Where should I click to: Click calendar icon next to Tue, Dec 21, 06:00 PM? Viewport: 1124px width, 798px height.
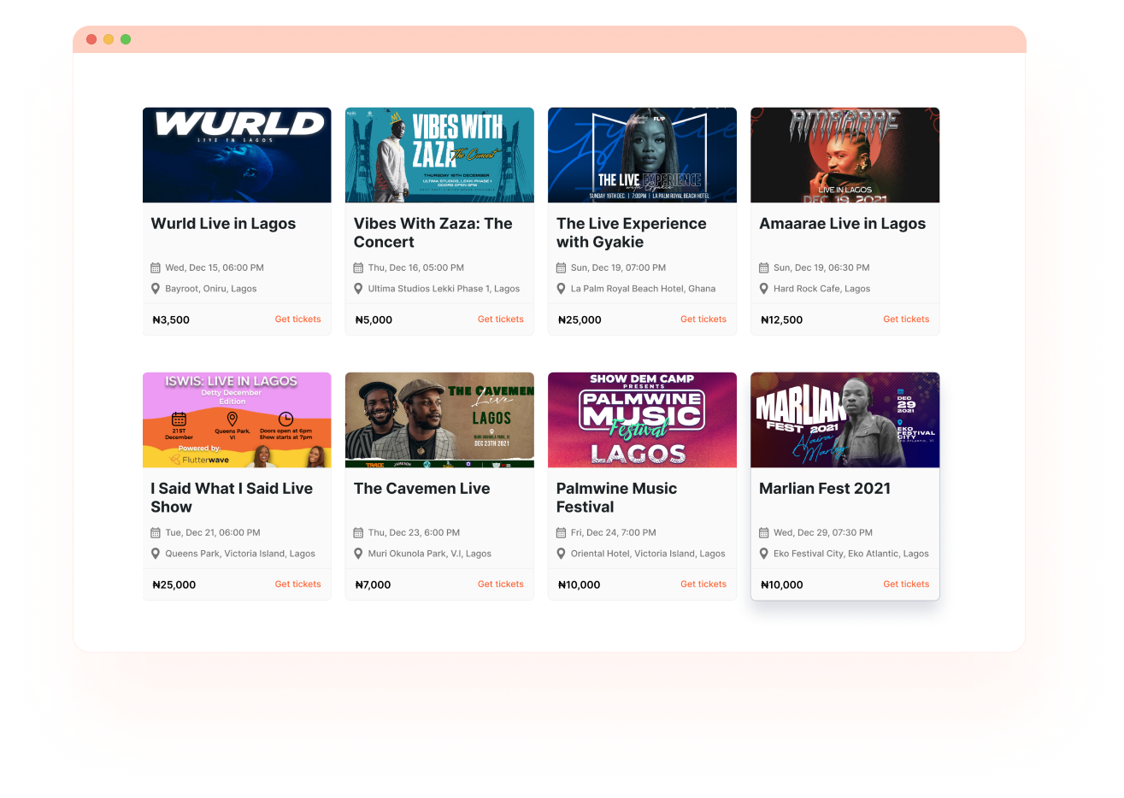tap(156, 532)
